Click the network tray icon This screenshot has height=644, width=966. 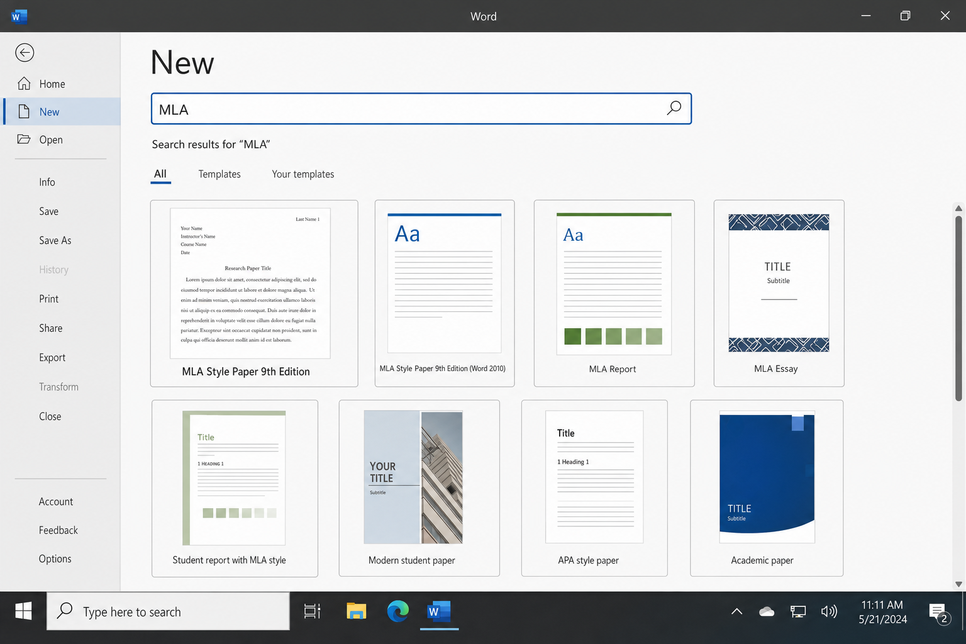click(x=798, y=611)
